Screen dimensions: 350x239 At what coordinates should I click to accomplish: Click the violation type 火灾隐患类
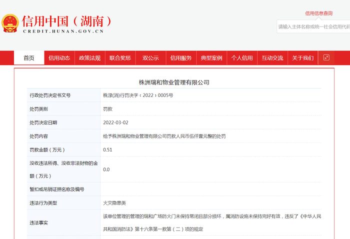114,203
